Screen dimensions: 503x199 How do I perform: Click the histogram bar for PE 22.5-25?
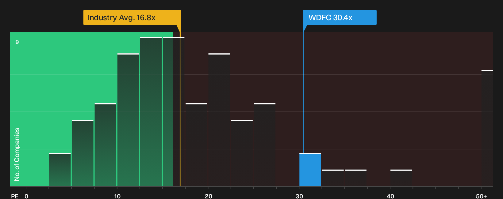click(x=242, y=153)
